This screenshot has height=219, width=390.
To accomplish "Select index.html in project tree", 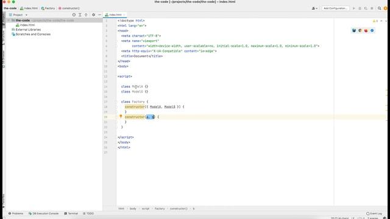I will (x=25, y=25).
